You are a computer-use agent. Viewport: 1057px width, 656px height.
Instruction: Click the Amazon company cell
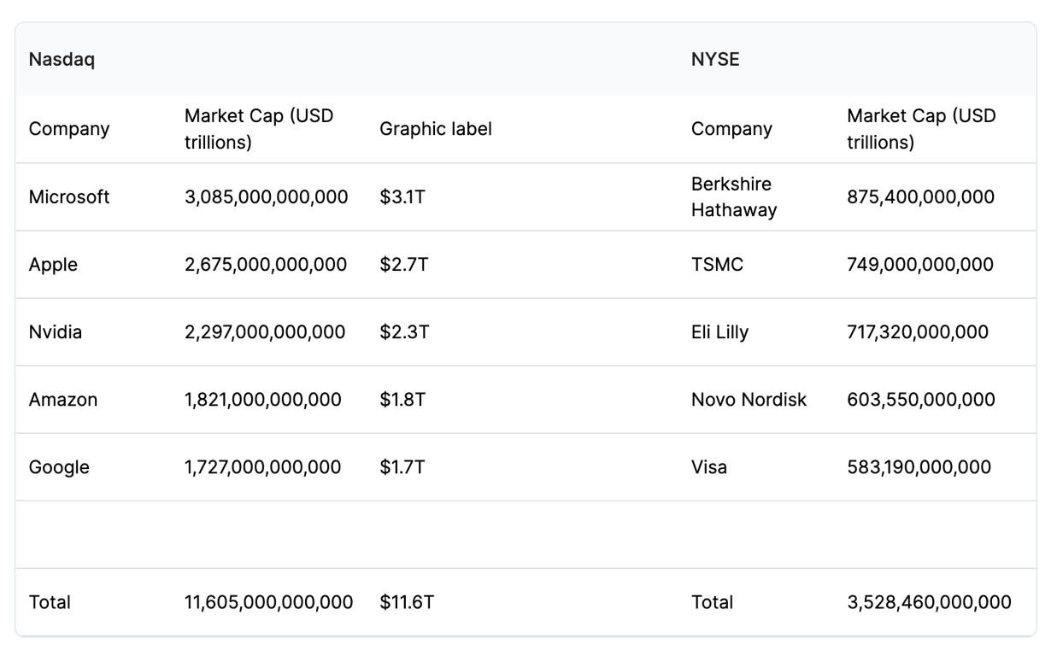[x=63, y=400]
